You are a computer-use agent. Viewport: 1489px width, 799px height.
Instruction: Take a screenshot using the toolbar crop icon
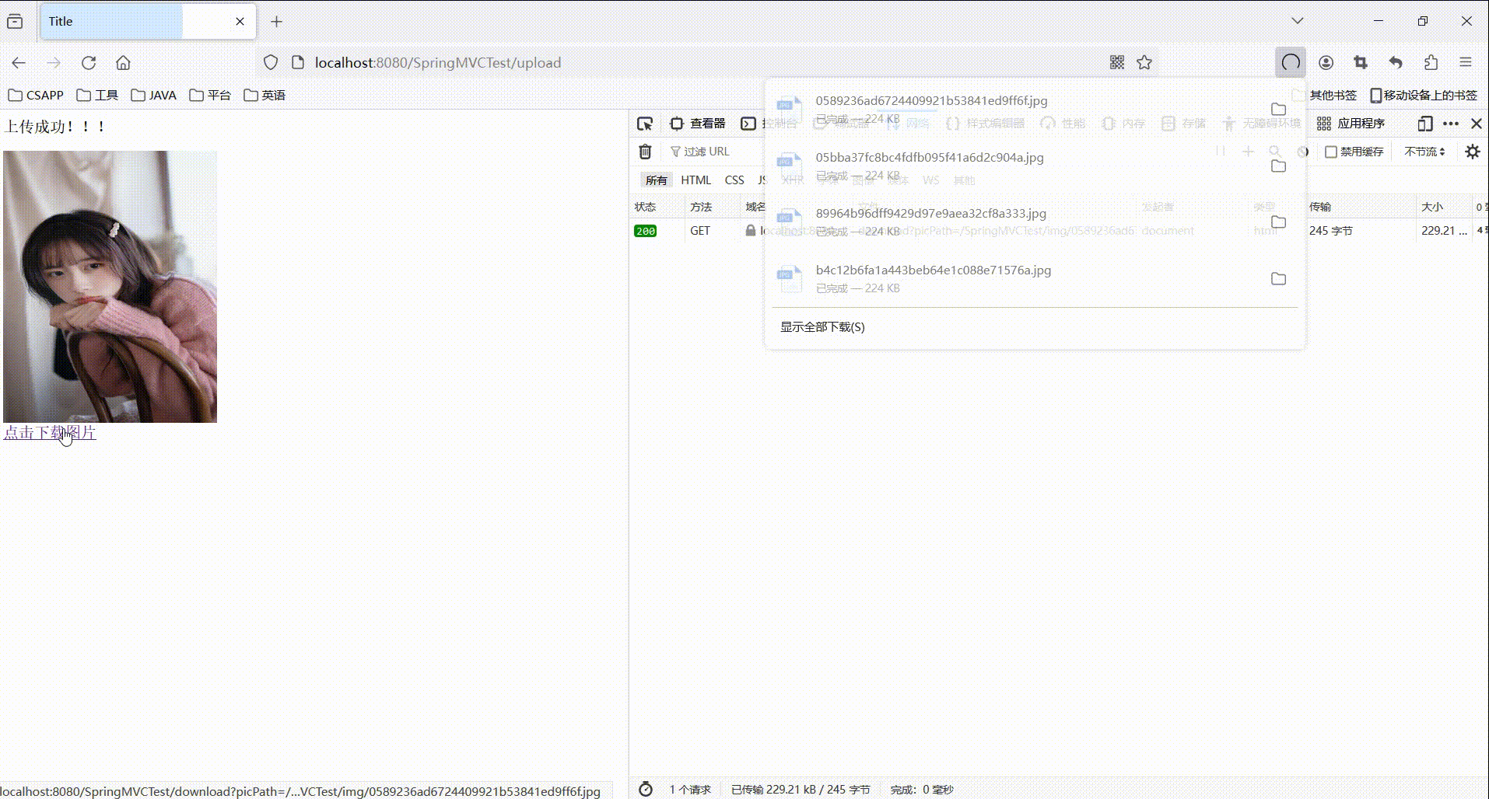[1361, 62]
